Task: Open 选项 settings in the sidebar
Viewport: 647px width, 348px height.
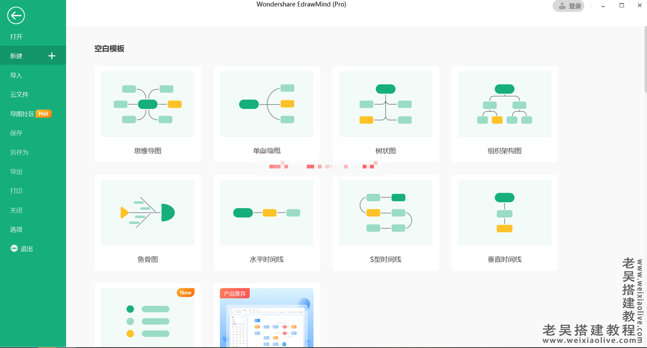Action: point(33,229)
